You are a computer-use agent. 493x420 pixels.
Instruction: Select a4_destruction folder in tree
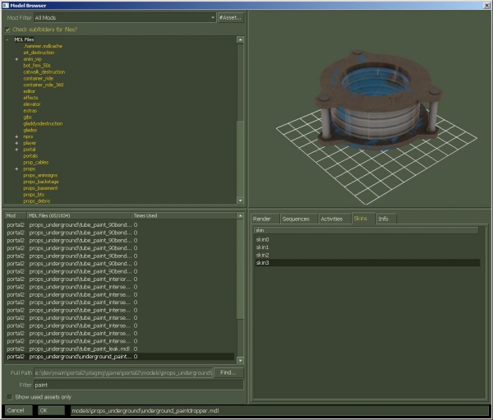point(39,53)
